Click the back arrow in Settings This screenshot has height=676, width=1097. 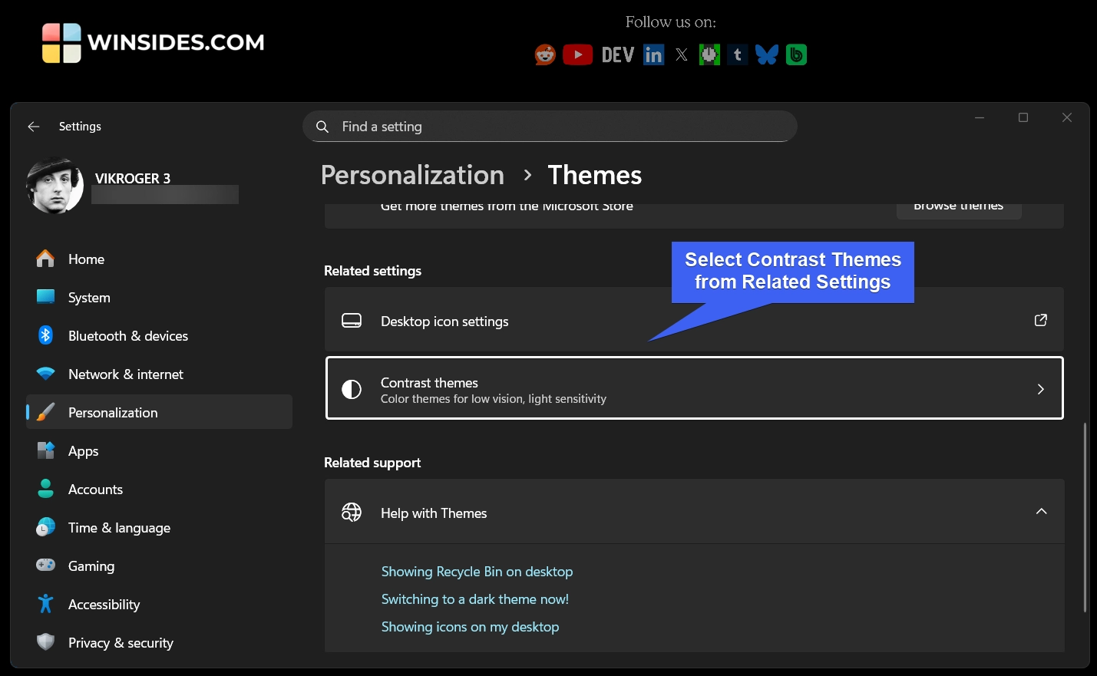(33, 126)
